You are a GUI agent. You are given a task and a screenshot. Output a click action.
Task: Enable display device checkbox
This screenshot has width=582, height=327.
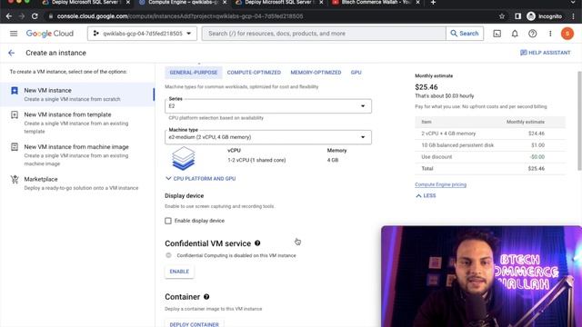168,221
